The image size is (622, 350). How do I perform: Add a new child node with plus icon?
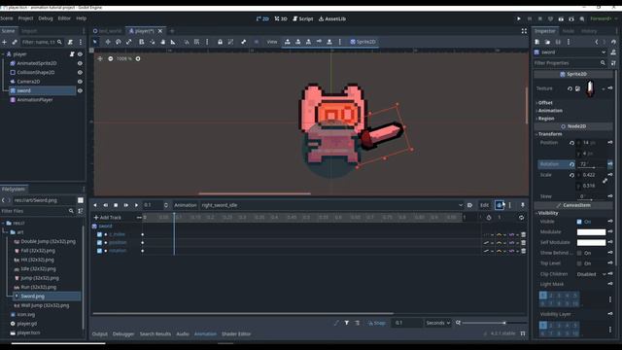(4, 42)
